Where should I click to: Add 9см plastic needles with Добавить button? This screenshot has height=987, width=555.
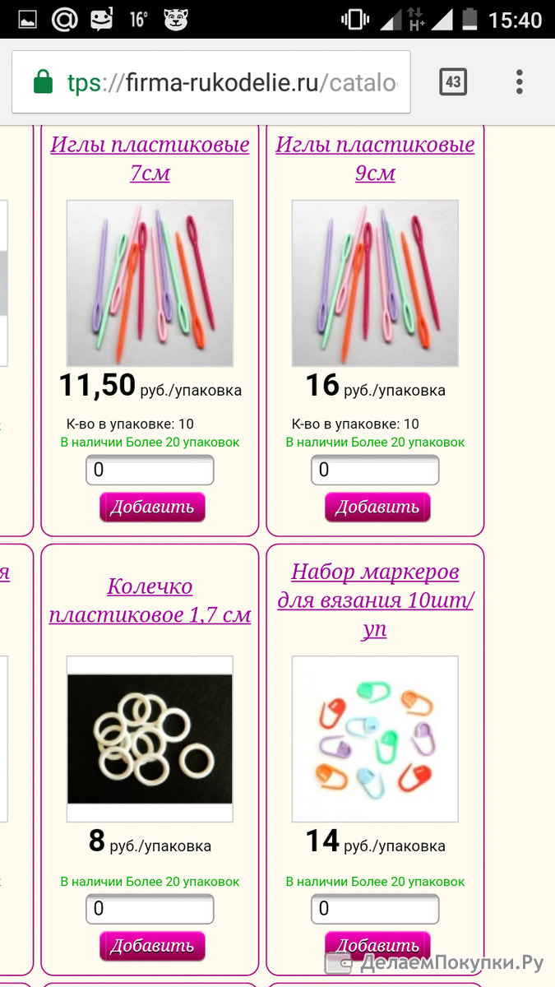377,507
